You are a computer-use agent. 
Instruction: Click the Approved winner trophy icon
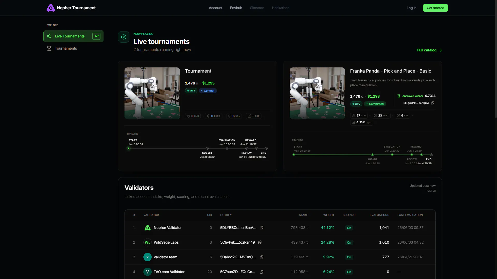pos(399,96)
